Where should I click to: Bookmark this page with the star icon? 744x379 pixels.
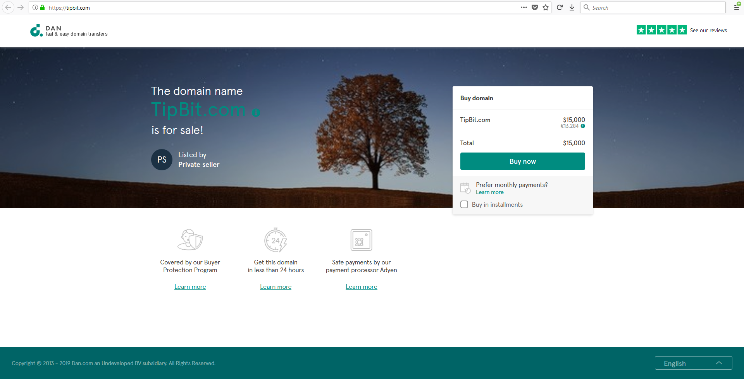[x=546, y=7]
